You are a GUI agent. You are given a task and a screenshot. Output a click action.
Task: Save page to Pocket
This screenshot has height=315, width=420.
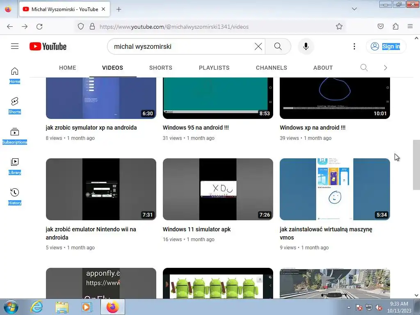click(380, 26)
